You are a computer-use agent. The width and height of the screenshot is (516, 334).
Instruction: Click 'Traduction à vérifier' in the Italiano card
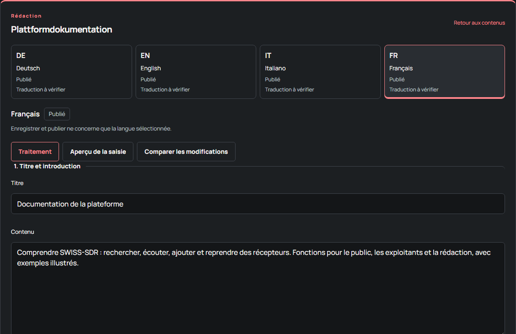pyautogui.click(x=290, y=89)
